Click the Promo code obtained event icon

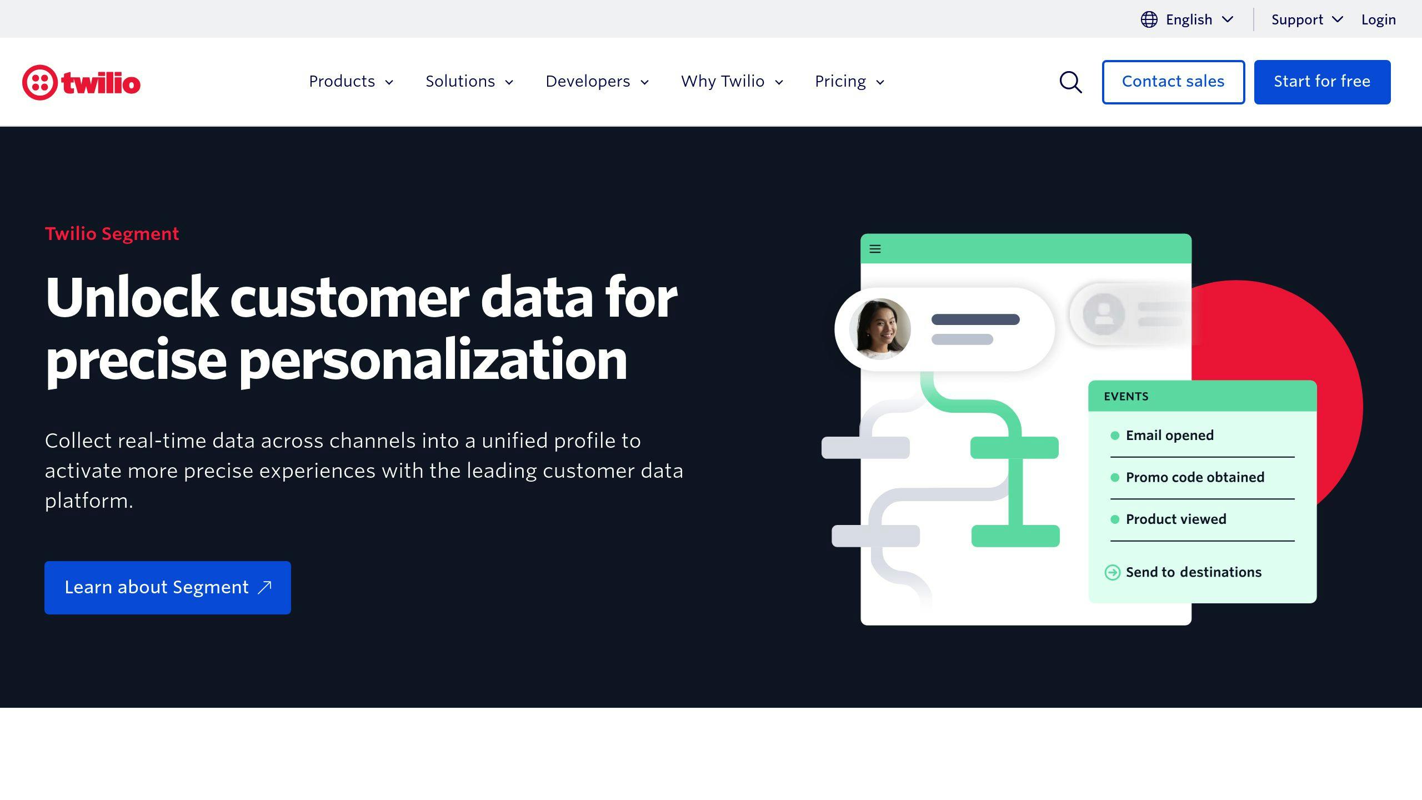click(x=1113, y=477)
